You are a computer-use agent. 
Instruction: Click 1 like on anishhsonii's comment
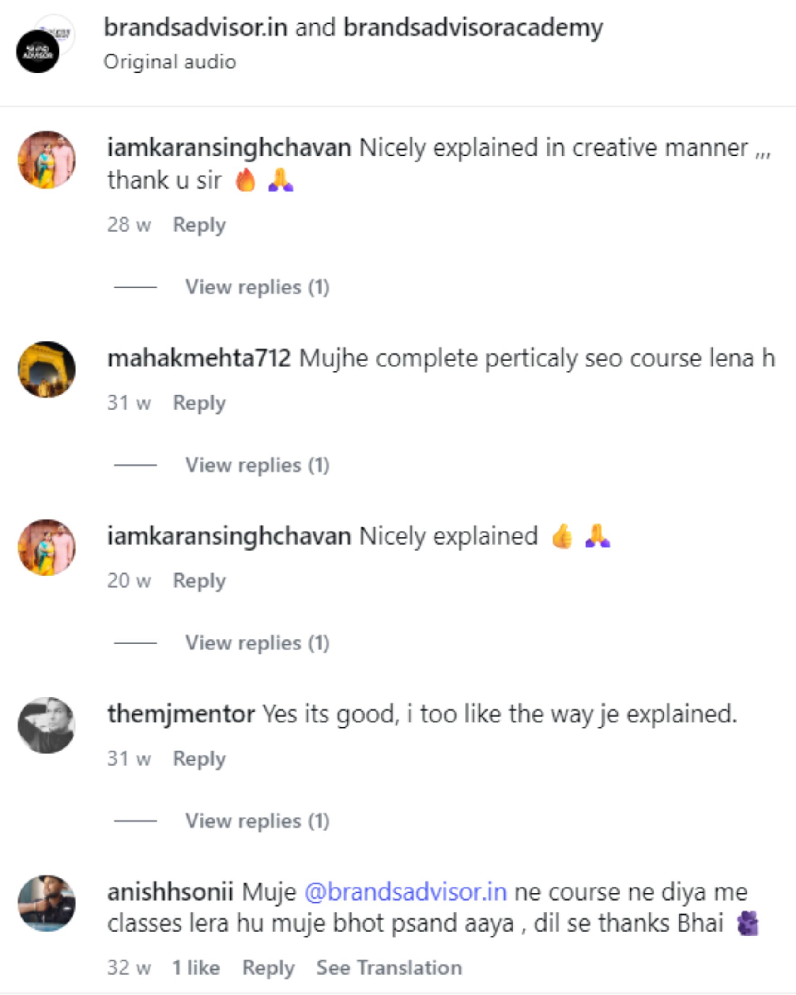point(195,966)
